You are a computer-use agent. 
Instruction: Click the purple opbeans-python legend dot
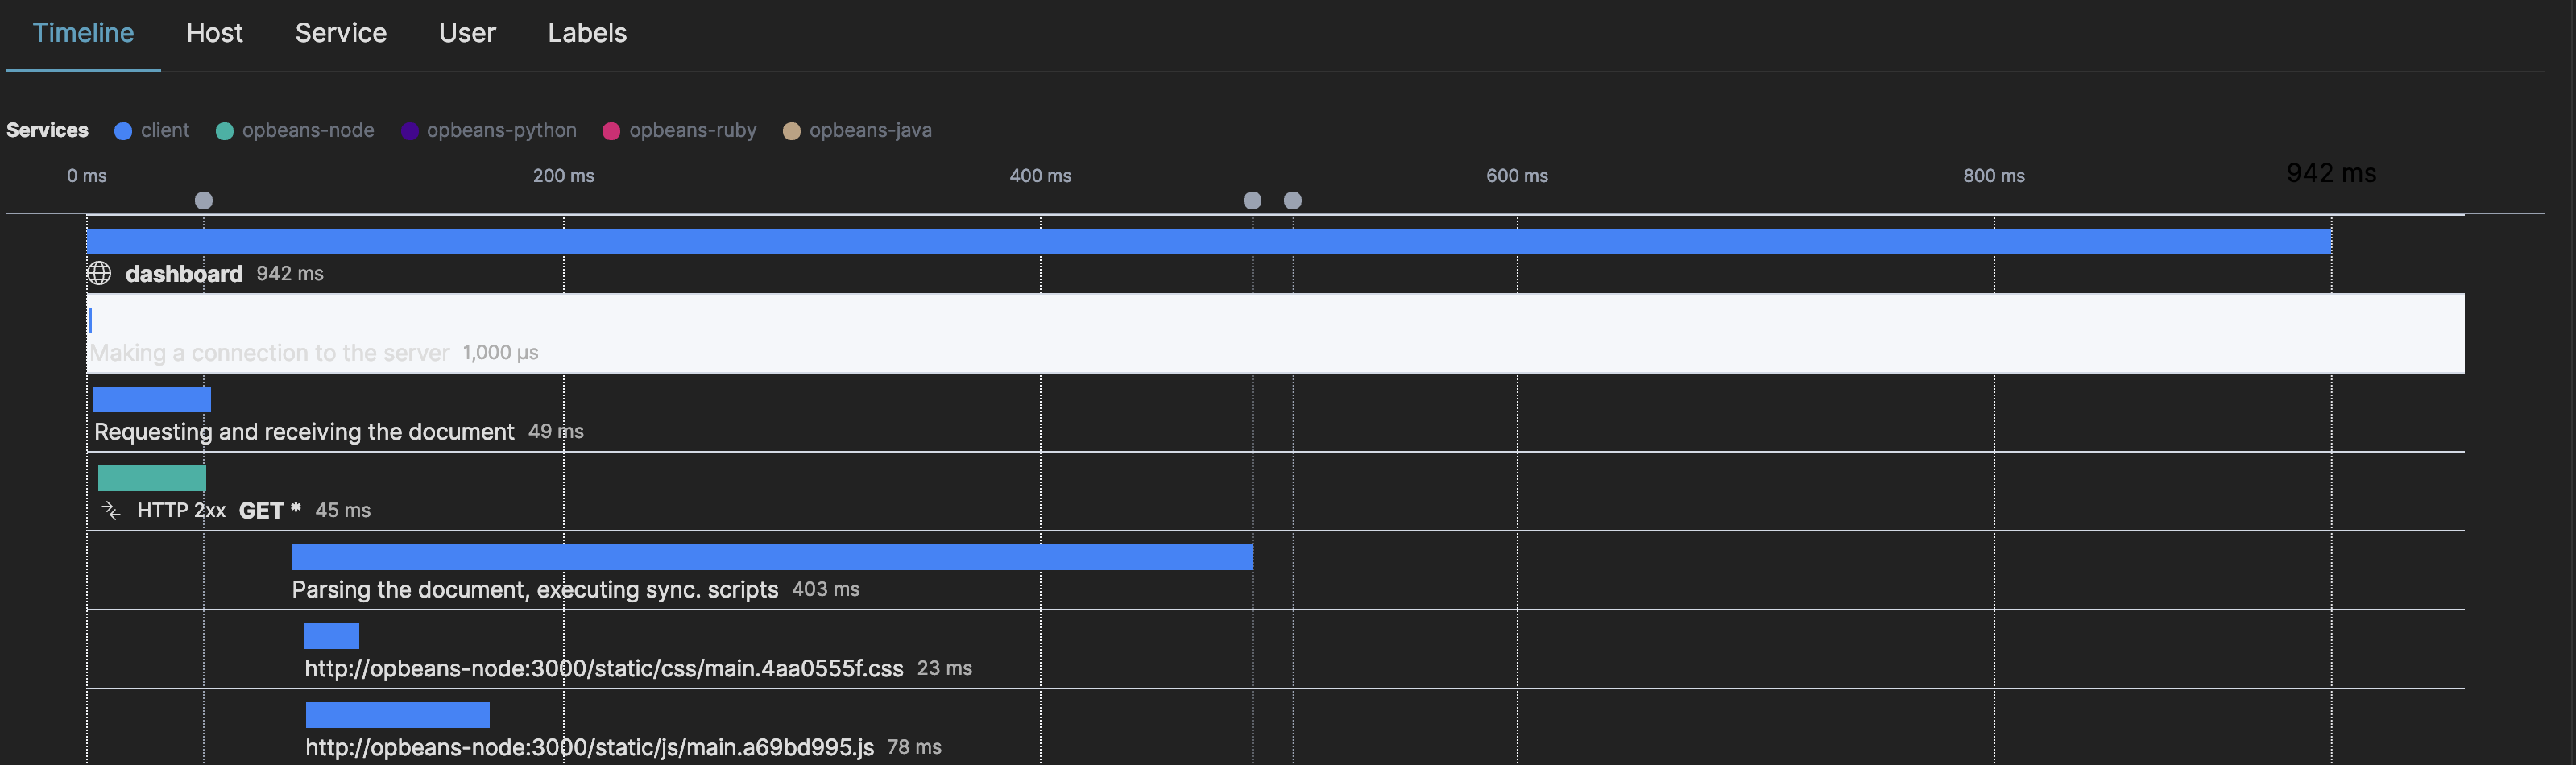408,130
